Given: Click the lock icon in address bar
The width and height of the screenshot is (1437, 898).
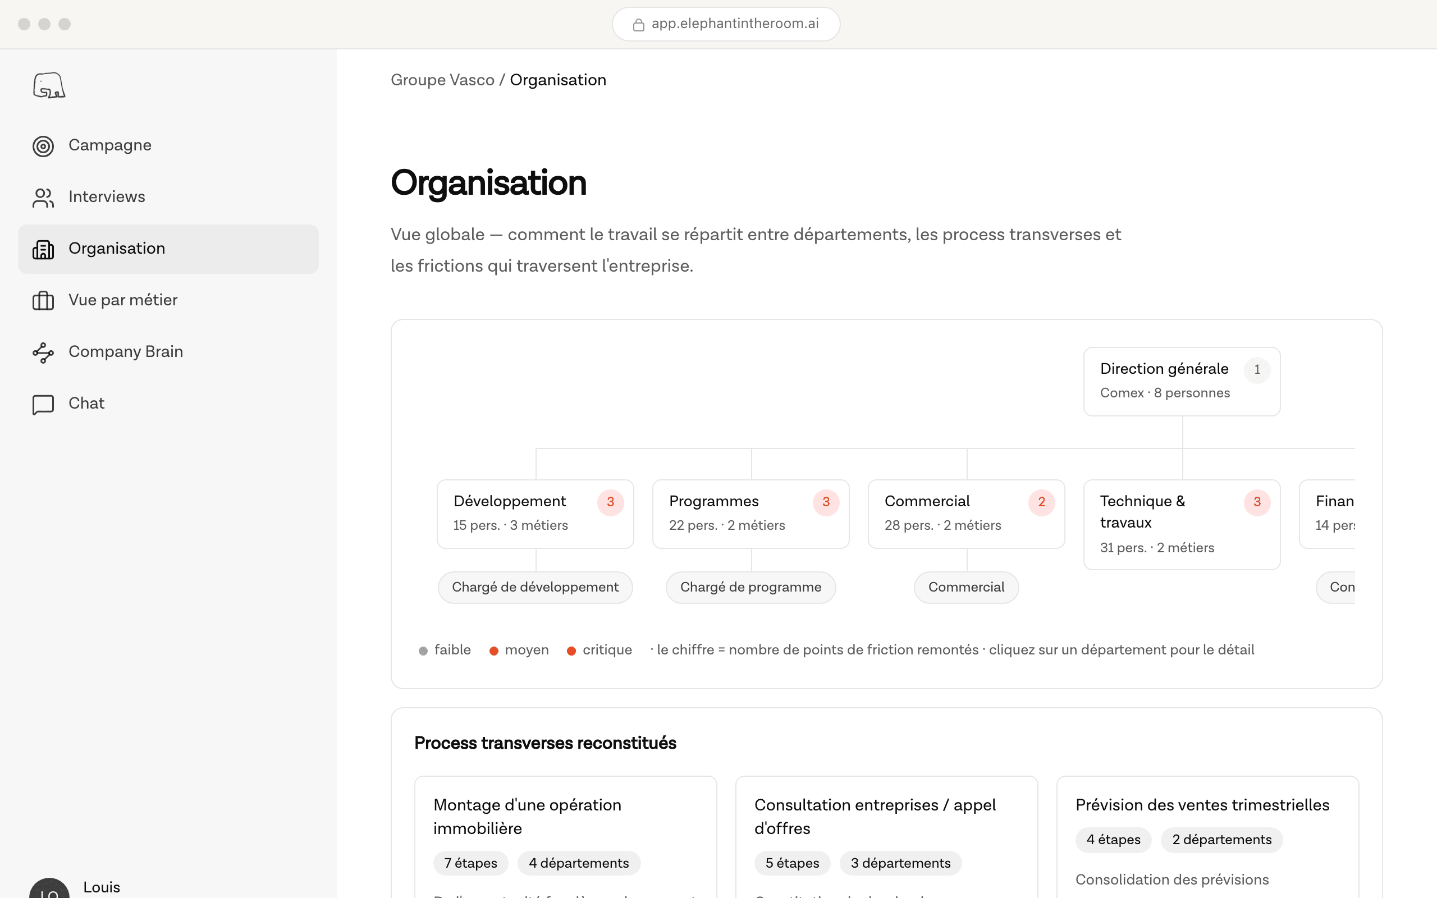Looking at the screenshot, I should click(638, 24).
